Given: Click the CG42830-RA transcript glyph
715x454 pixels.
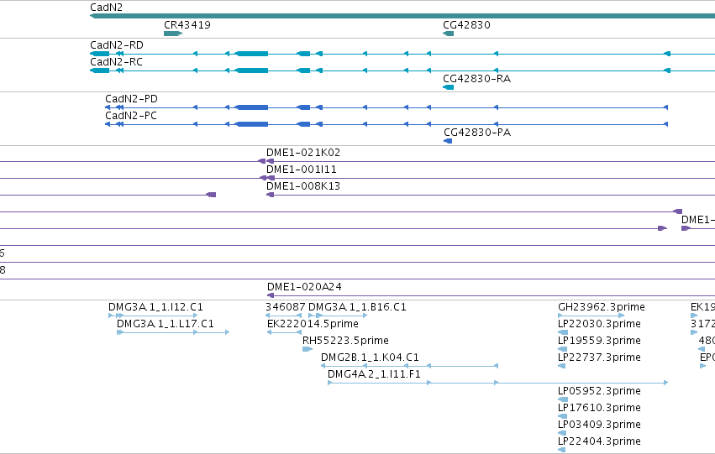Looking at the screenshot, I should [449, 87].
